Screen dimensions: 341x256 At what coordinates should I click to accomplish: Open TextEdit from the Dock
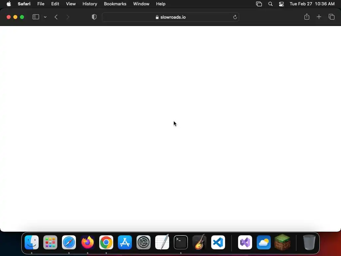pyautogui.click(x=162, y=242)
